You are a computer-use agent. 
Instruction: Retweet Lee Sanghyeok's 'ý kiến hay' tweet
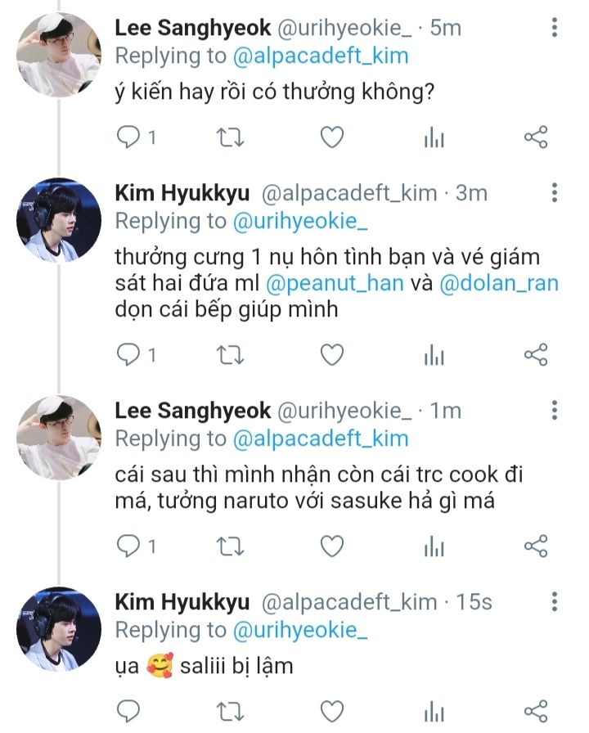pyautogui.click(x=230, y=137)
